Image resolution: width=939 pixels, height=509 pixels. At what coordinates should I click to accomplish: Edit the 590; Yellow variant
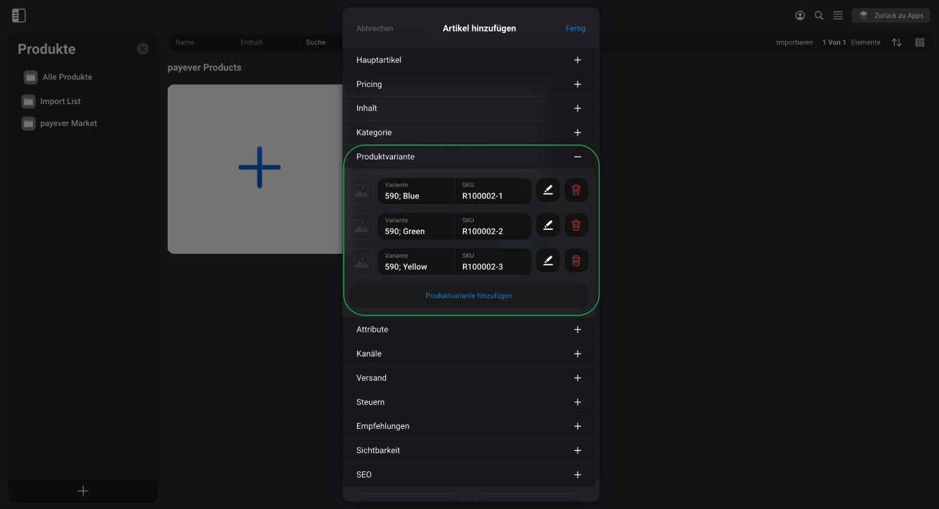pyautogui.click(x=548, y=261)
